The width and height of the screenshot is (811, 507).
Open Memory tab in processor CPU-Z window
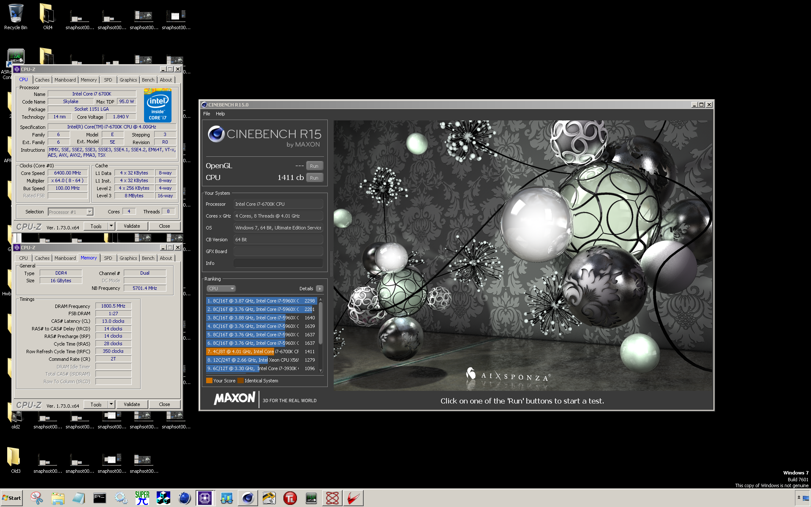89,80
